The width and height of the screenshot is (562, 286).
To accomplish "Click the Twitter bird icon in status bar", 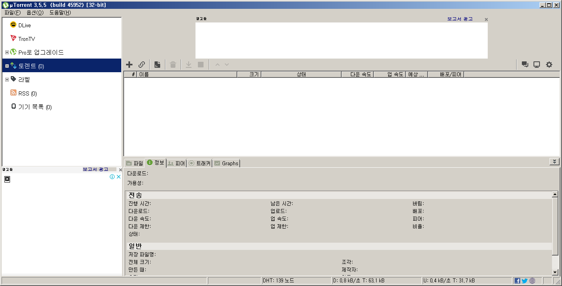I will tap(524, 281).
